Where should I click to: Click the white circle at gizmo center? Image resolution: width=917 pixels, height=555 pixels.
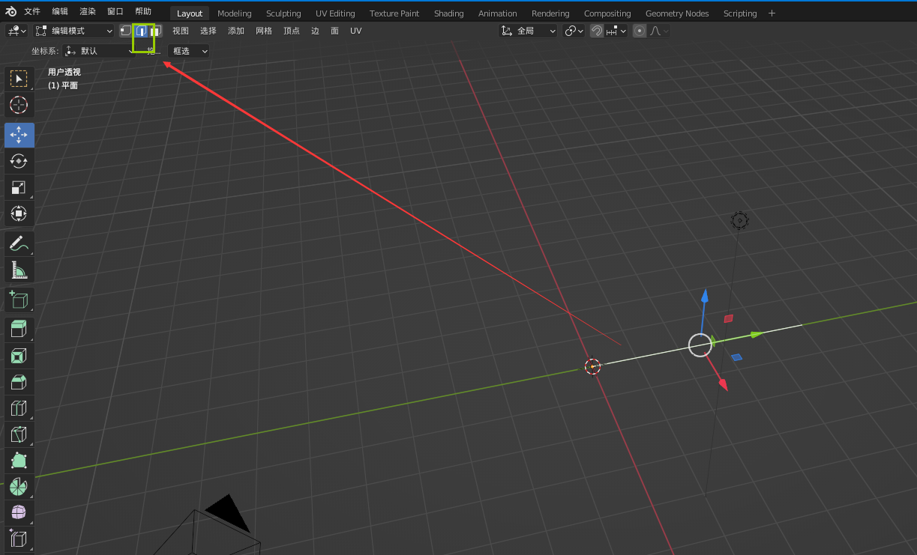tap(700, 345)
